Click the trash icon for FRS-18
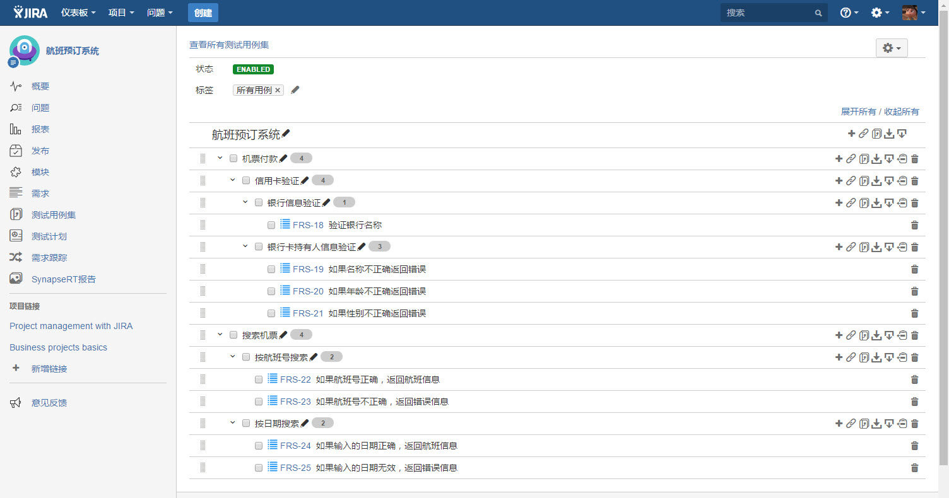 tap(915, 225)
